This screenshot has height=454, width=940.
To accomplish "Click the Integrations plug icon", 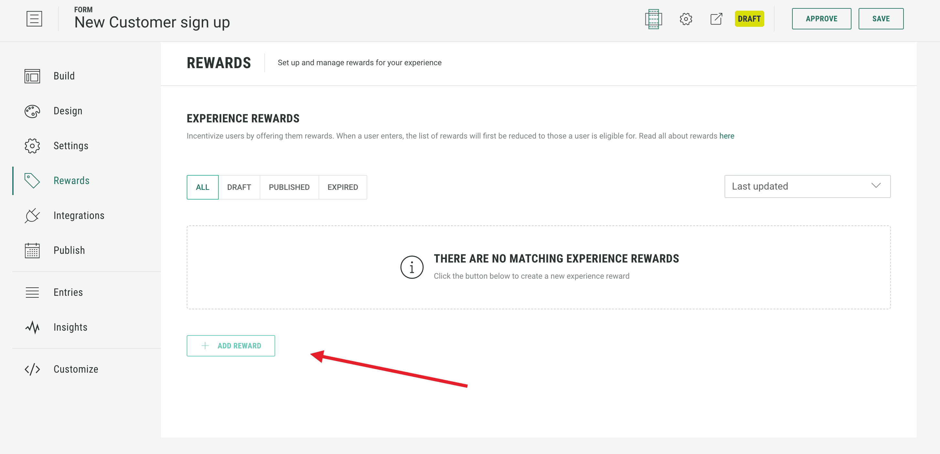I will [x=32, y=215].
